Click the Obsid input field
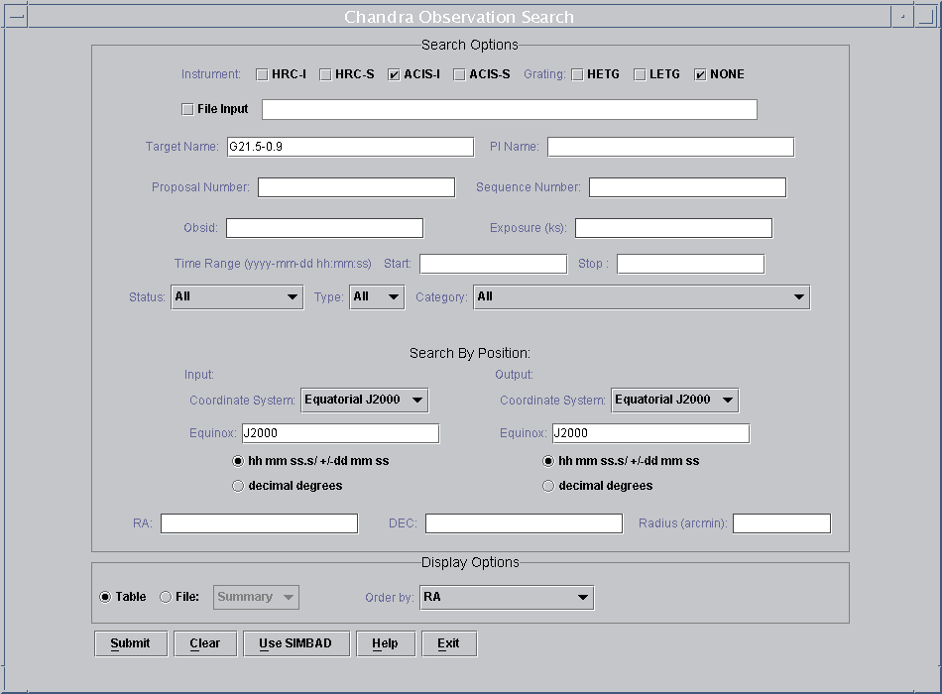 click(x=324, y=228)
